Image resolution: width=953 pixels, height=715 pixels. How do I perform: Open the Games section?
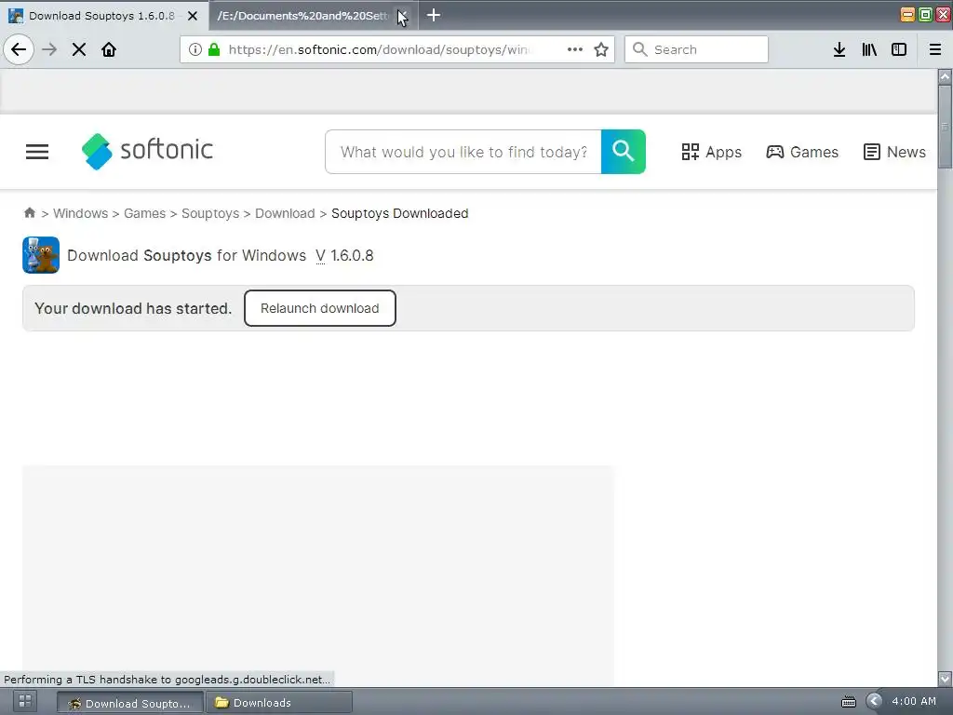pos(802,152)
